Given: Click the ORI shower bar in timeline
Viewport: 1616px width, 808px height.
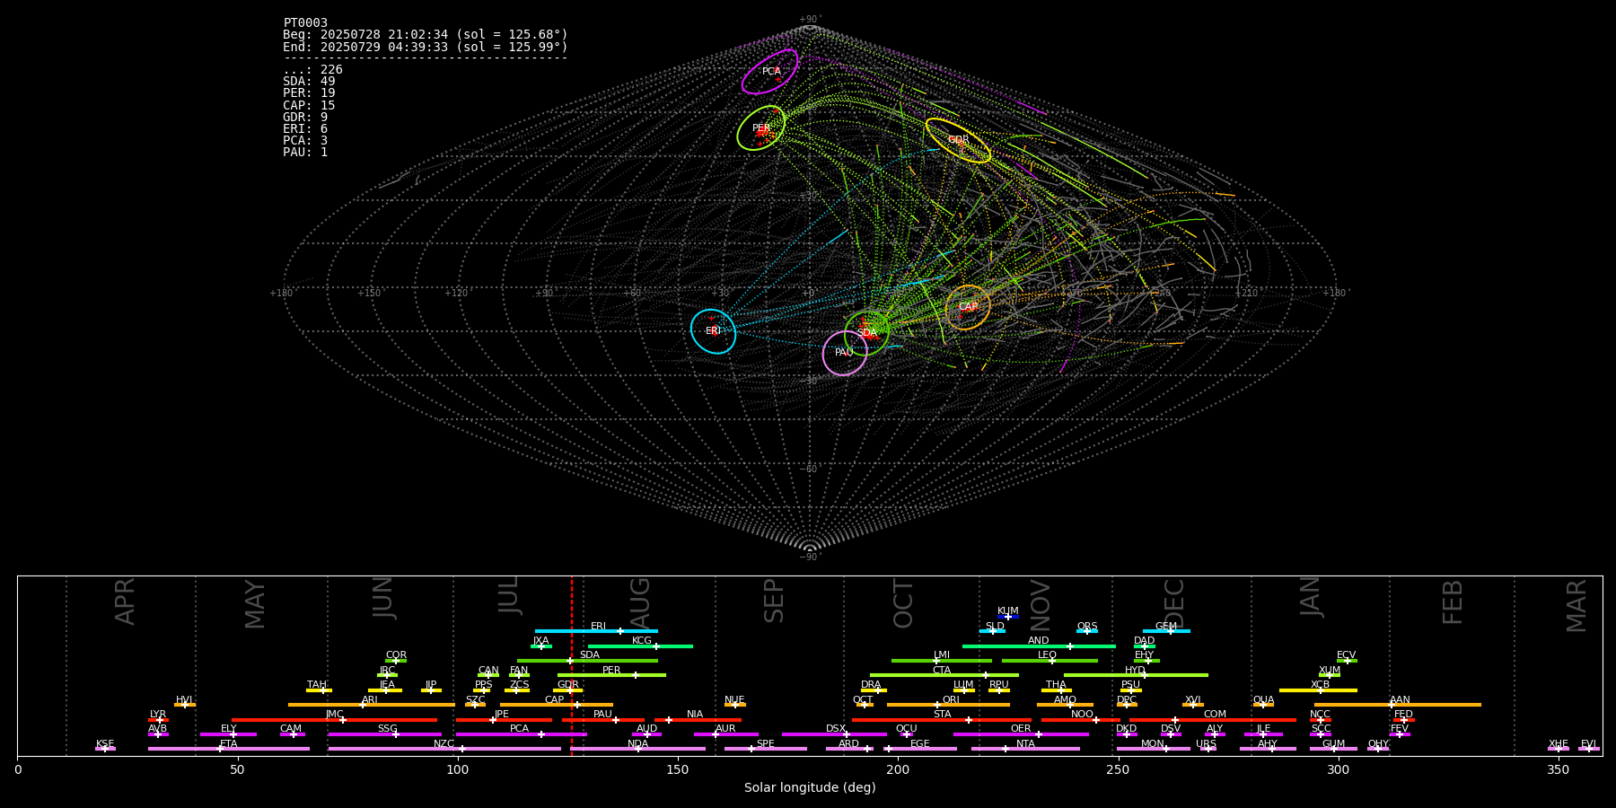Looking at the screenshot, I should coord(948,705).
